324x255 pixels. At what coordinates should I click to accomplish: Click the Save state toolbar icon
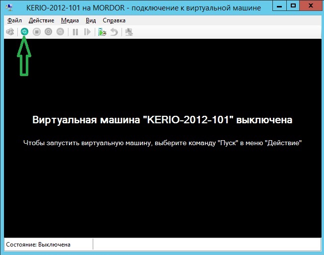(61, 32)
